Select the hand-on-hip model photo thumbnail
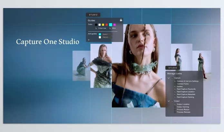 [101, 66]
